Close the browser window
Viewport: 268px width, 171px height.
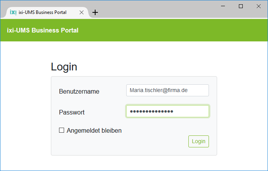(259, 6)
